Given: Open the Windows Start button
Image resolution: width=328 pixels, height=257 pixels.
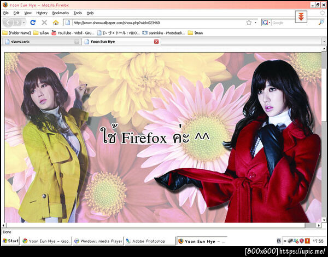Looking at the screenshot, I should pyautogui.click(x=11, y=241).
